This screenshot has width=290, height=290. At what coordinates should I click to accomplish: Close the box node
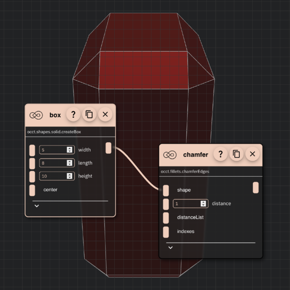click(x=105, y=115)
